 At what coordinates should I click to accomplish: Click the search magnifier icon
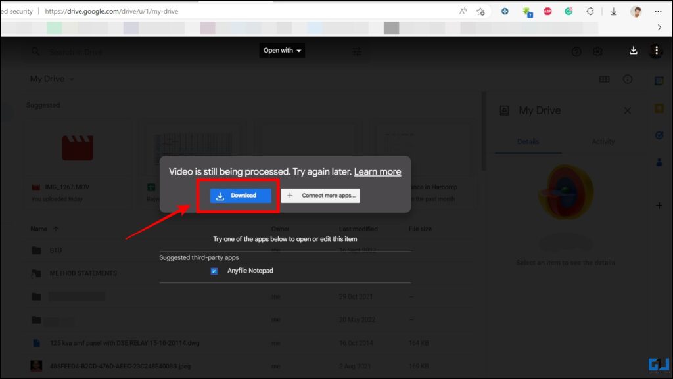35,51
